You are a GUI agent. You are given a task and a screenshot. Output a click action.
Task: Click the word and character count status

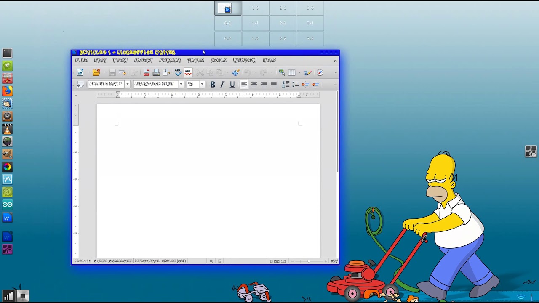[x=113, y=261]
